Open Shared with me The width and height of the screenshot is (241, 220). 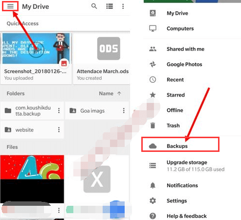185,49
